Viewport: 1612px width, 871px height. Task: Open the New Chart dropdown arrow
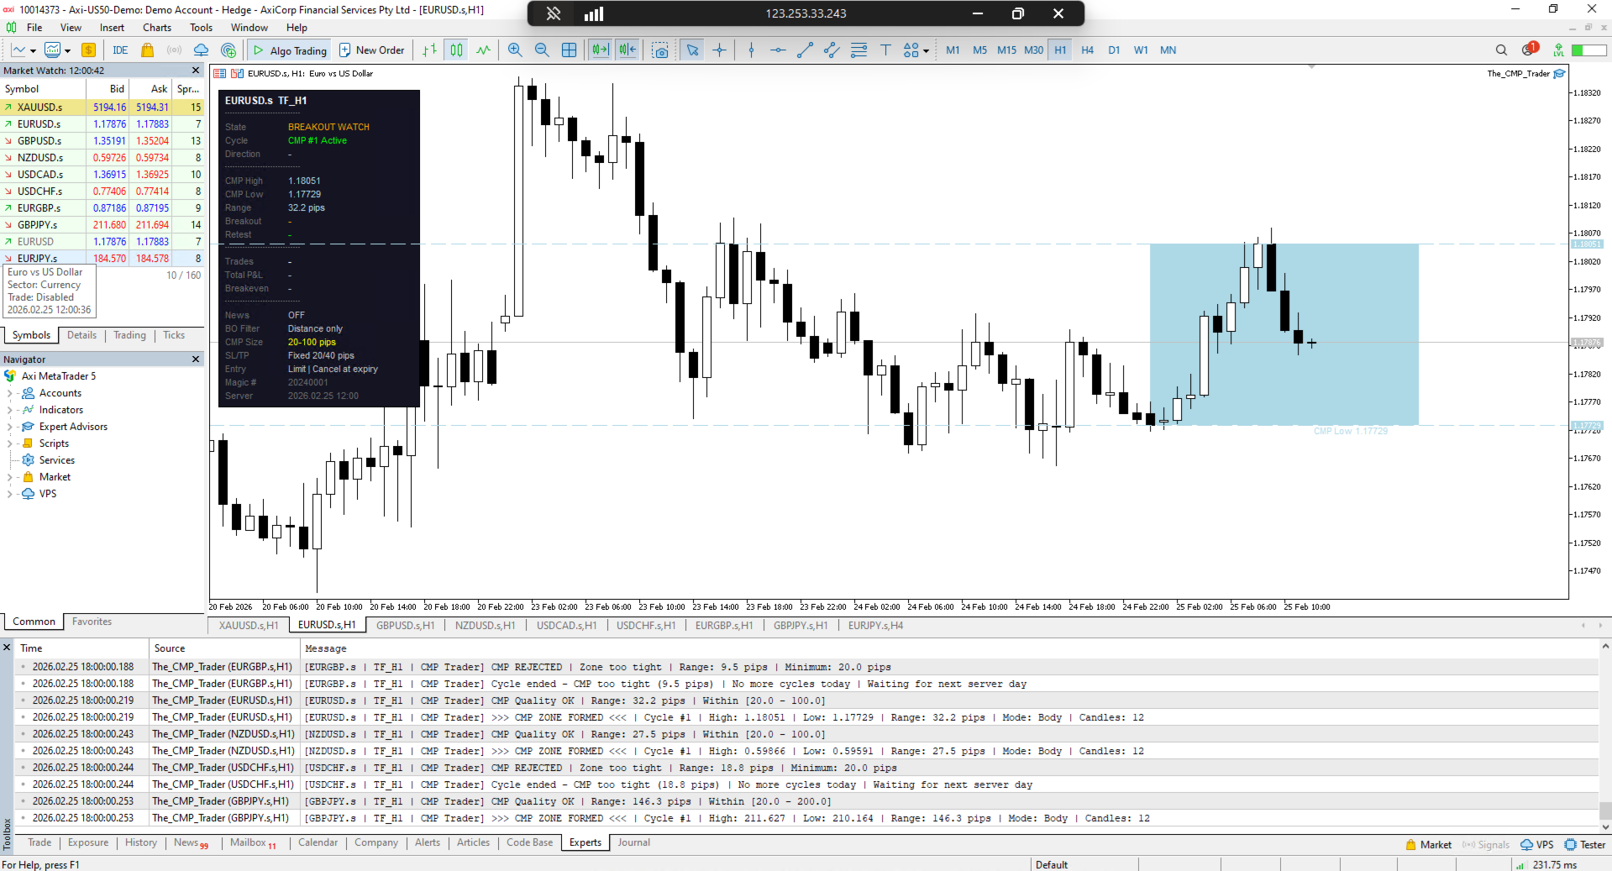point(33,51)
